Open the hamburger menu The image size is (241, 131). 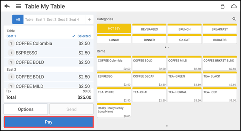point(19,6)
